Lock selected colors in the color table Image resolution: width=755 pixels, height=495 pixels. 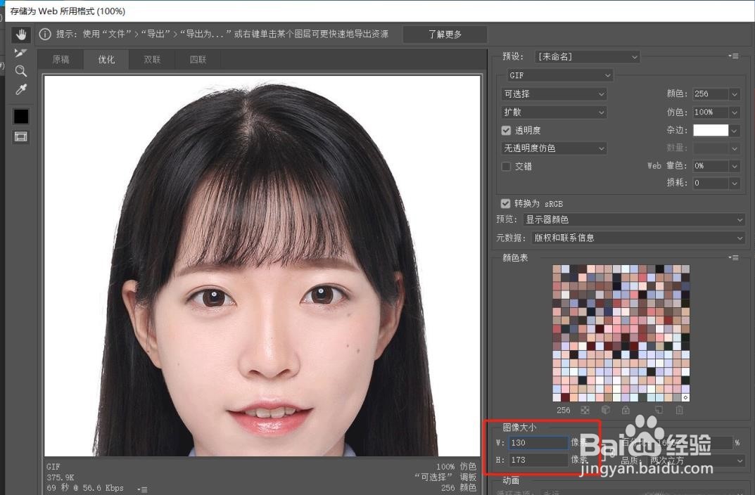point(625,410)
